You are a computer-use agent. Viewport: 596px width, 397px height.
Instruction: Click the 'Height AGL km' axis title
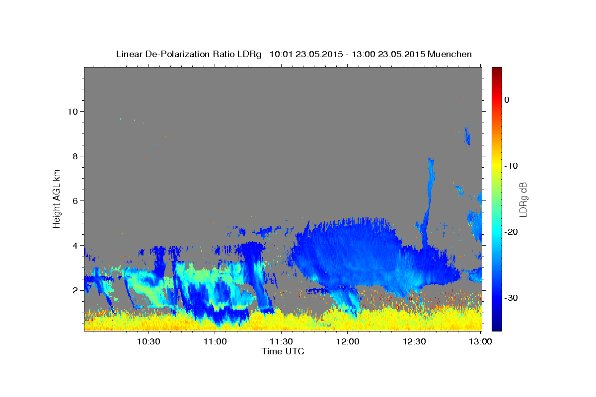(57, 198)
